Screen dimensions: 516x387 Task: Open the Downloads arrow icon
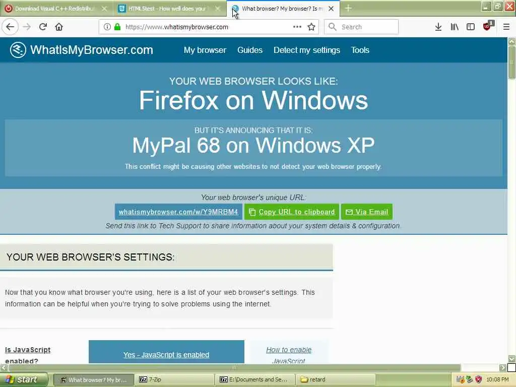tap(438, 27)
